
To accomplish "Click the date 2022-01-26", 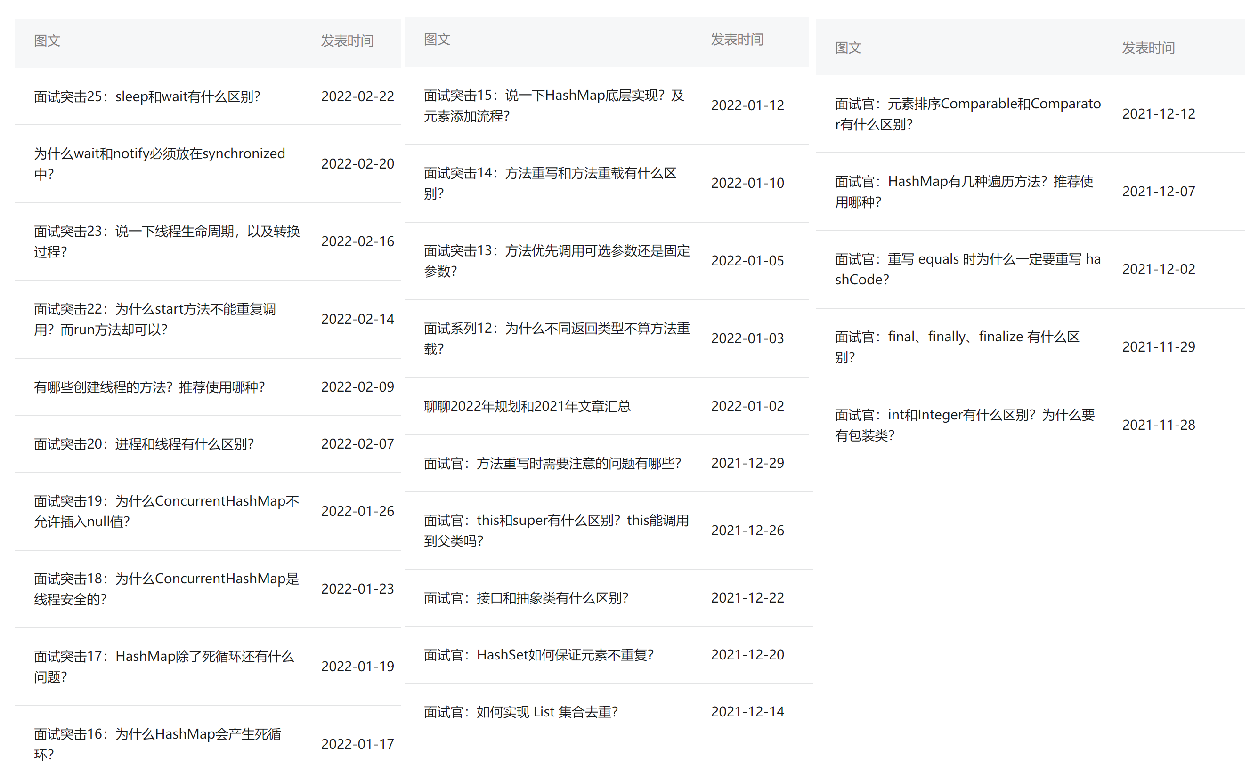I will tap(357, 511).
